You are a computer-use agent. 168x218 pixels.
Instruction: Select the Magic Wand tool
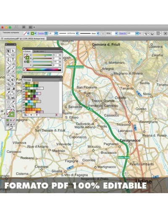click(x=8, y=55)
